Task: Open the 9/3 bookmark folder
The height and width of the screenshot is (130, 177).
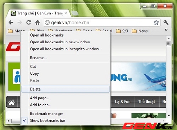Action: pos(122,31)
